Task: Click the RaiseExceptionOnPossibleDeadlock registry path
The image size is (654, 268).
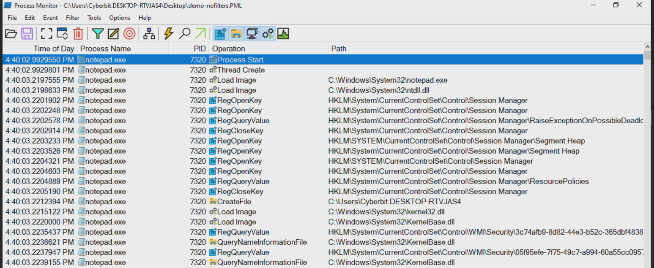Action: [x=486, y=121]
